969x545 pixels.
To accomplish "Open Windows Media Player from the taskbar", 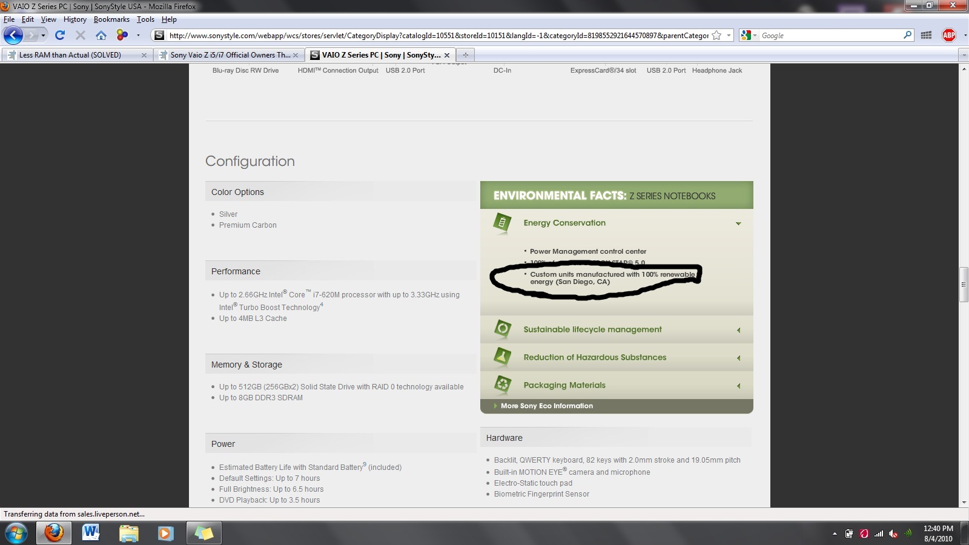I will pyautogui.click(x=165, y=533).
